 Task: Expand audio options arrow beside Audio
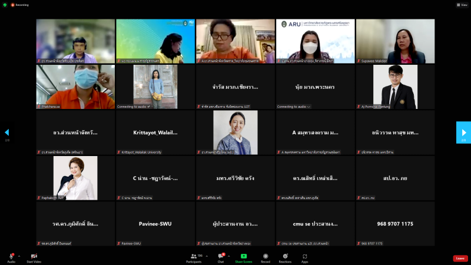19,256
